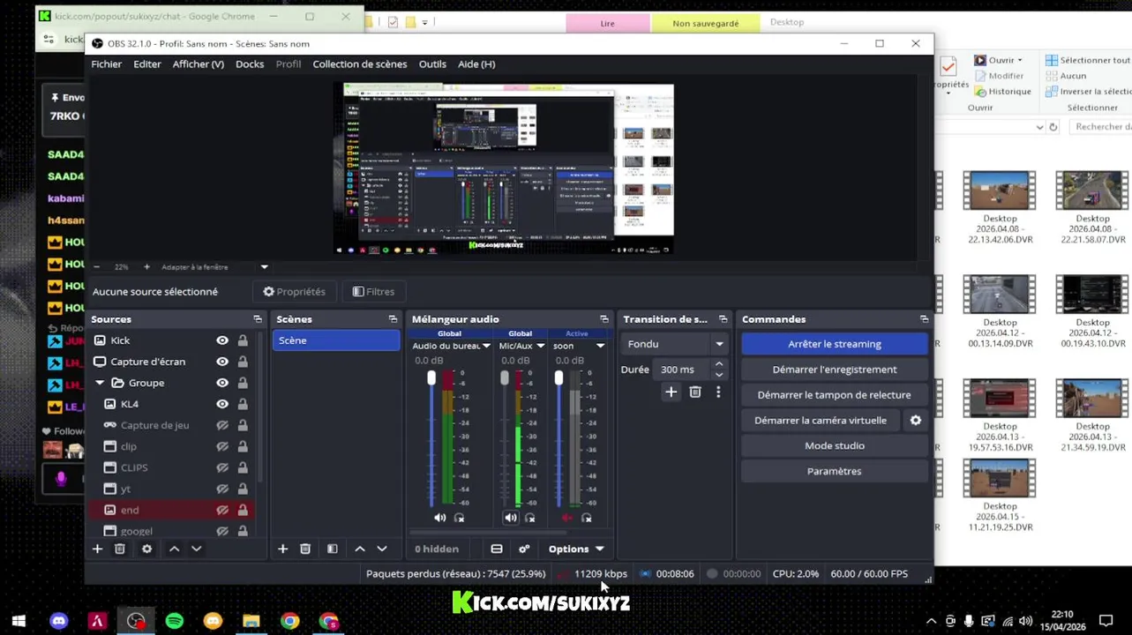Unmute the soon audio channel
Viewport: 1132px width, 635px height.
tap(566, 518)
